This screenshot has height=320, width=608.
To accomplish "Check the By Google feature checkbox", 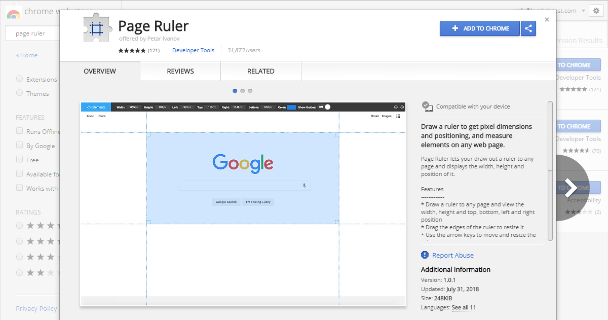I will coord(19,146).
